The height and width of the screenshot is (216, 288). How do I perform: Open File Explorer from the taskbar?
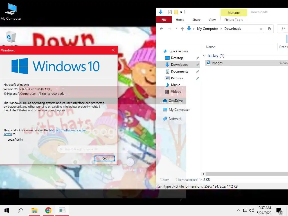(34, 210)
